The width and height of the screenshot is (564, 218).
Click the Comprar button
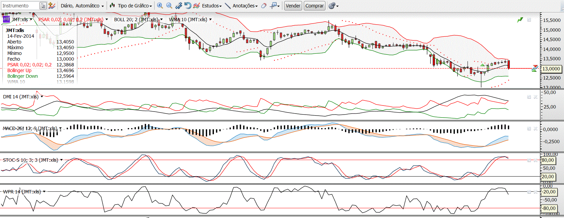(x=314, y=6)
